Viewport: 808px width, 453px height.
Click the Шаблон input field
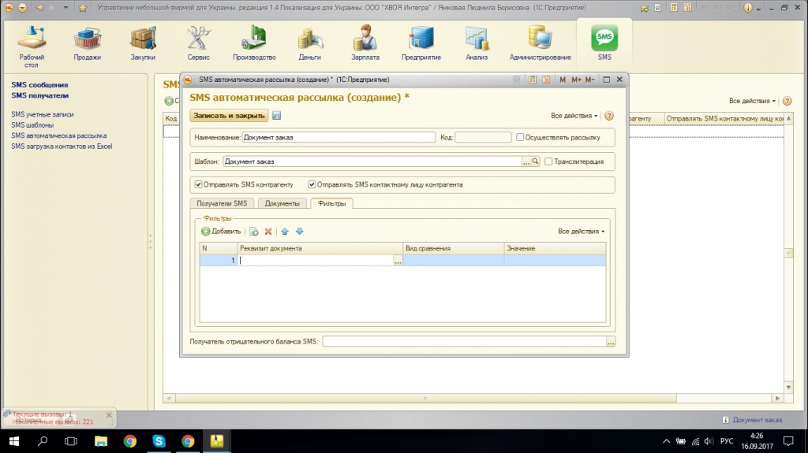click(372, 162)
